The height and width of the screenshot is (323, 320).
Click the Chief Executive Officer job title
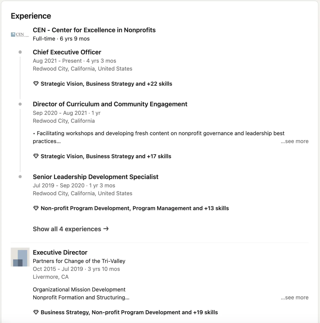coord(67,52)
